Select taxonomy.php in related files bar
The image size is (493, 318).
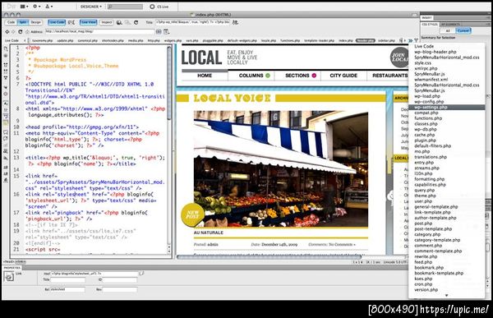42,40
